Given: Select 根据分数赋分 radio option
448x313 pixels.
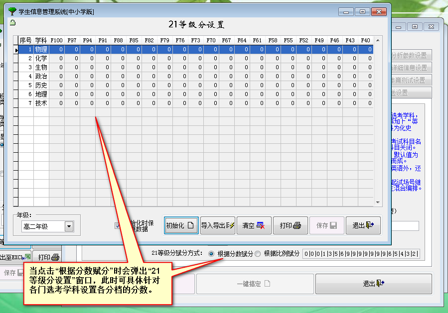Looking at the screenshot, I should (x=211, y=254).
